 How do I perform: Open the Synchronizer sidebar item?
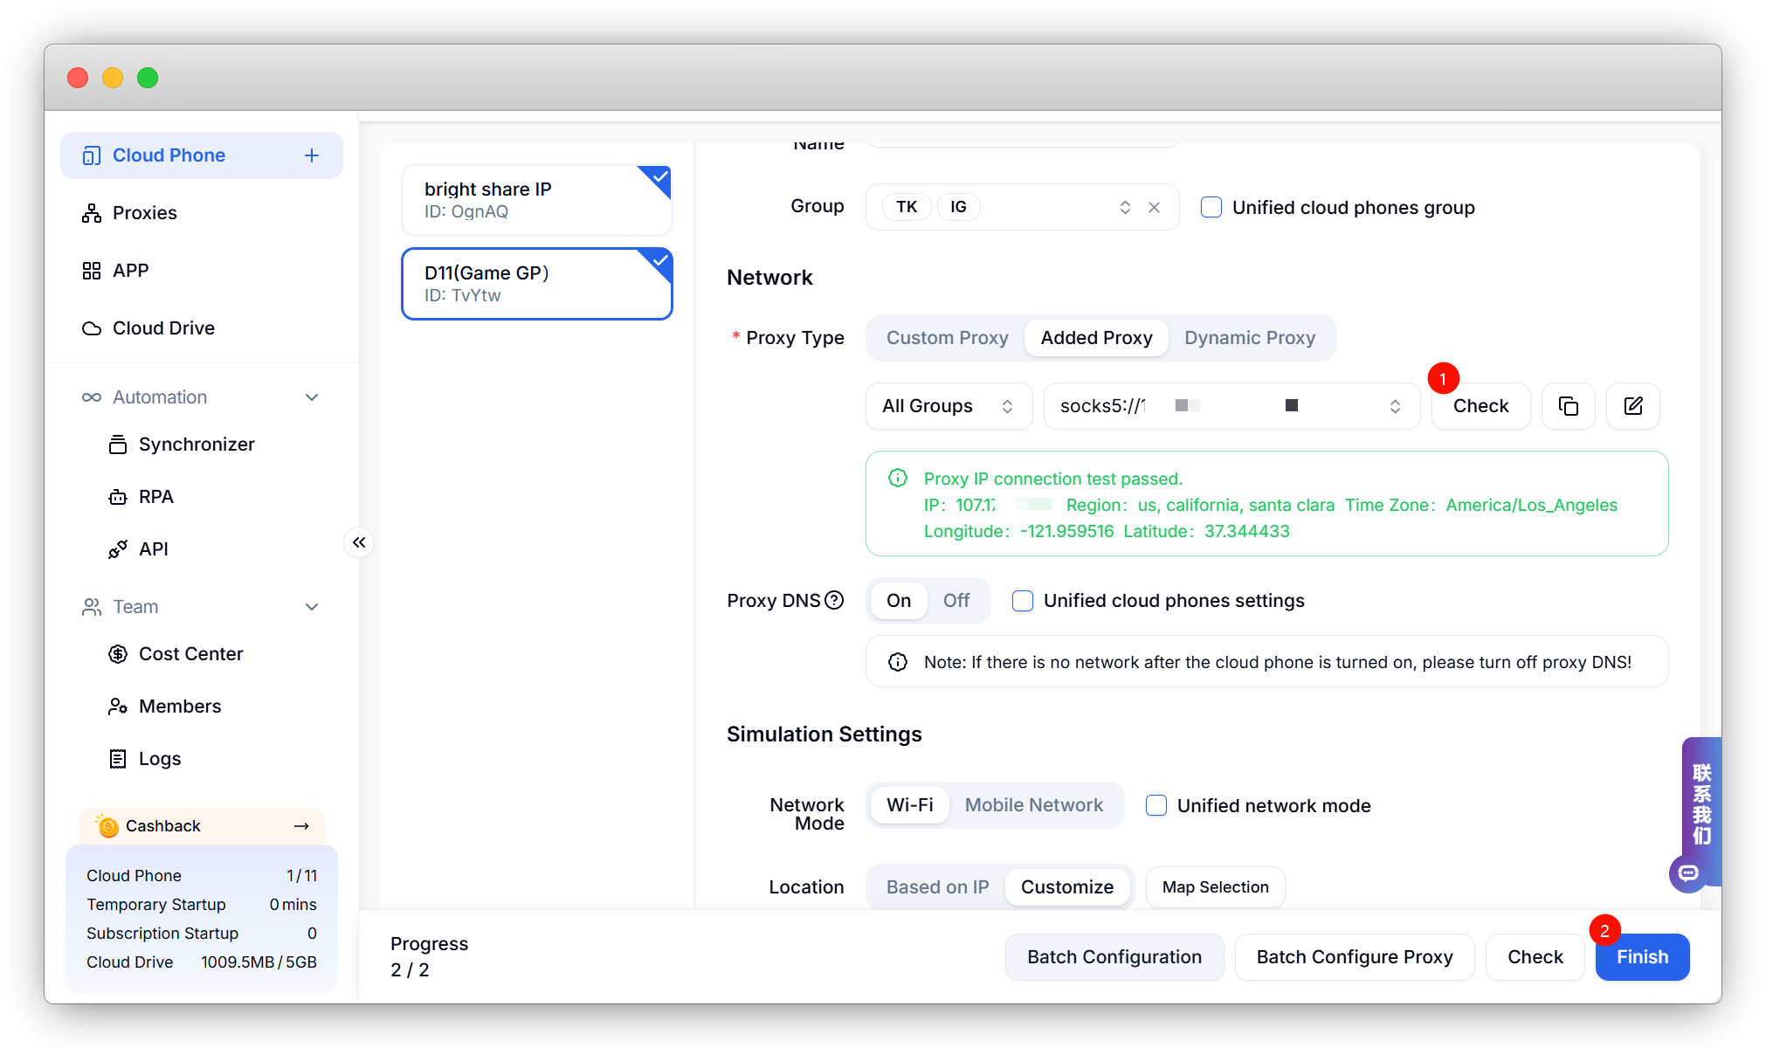point(197,445)
